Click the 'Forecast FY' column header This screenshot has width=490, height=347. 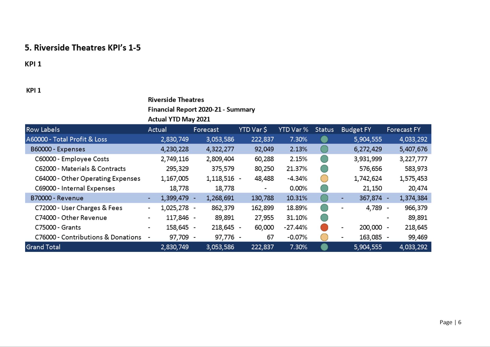[x=404, y=130]
